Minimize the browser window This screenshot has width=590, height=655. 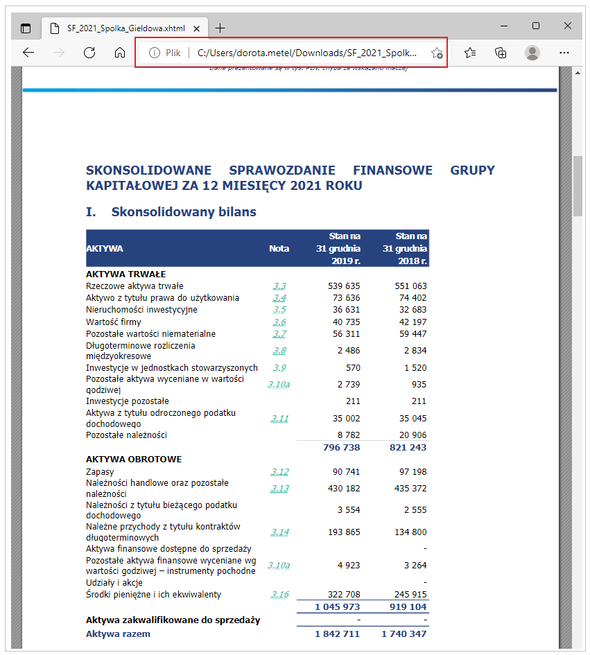[504, 26]
